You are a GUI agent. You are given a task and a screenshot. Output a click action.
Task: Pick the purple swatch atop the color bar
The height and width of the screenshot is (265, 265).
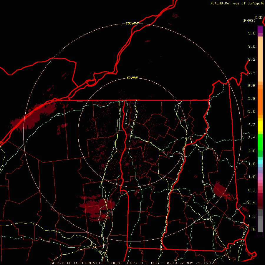pos(260,29)
